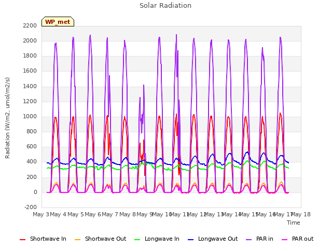The height and width of the screenshot is (249, 332).
Task: Click the 2000 y-axis tick label
Action: click(x=30, y=40)
